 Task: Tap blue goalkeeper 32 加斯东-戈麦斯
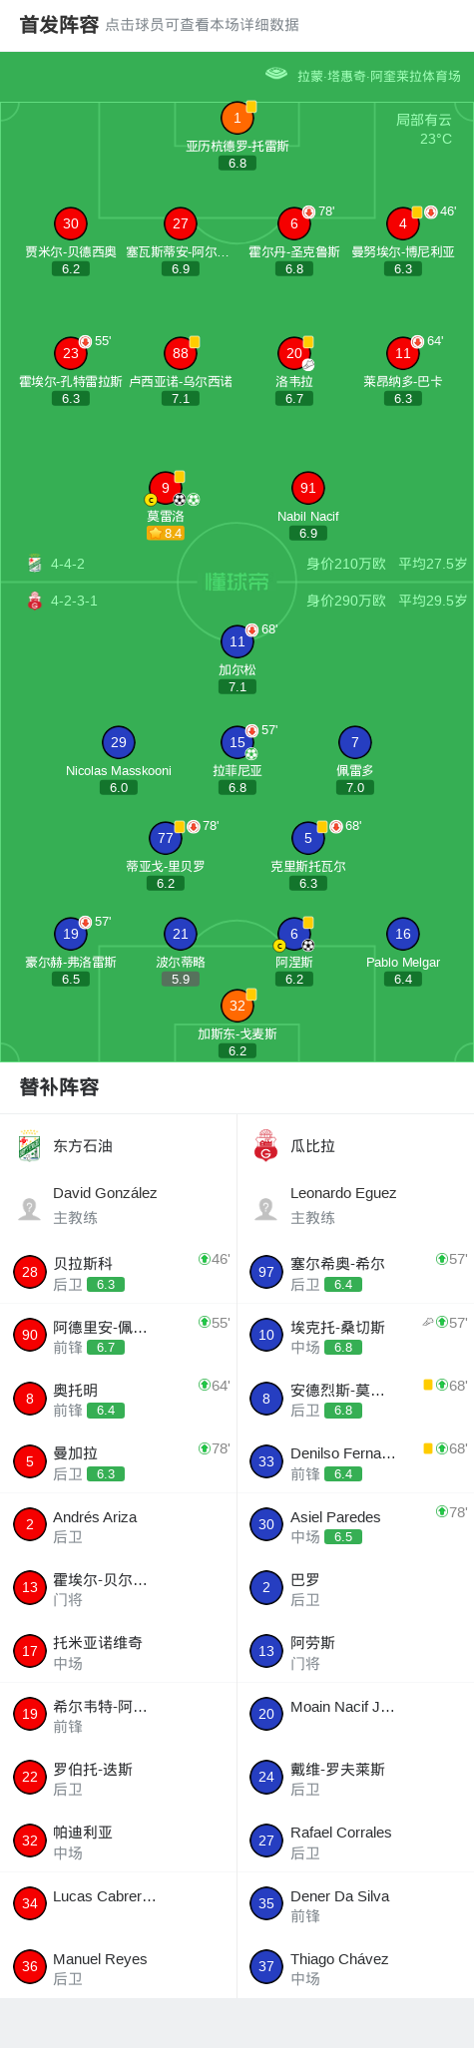pyautogui.click(x=237, y=1006)
